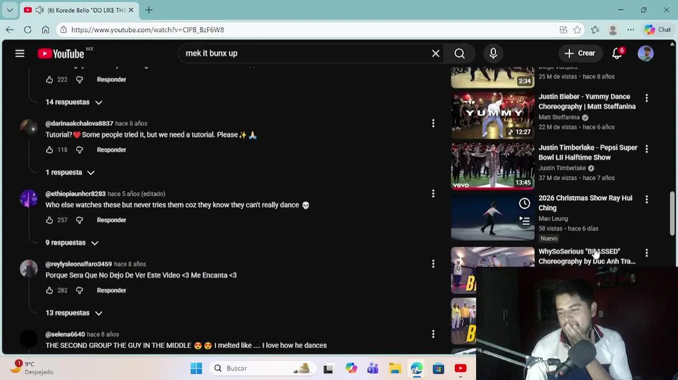
Task: Open the Copilot Chat button
Action: [658, 30]
